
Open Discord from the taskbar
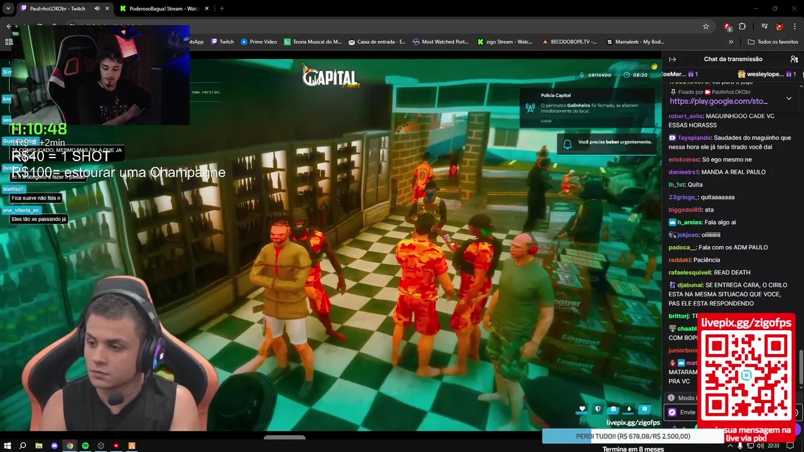coord(54,446)
